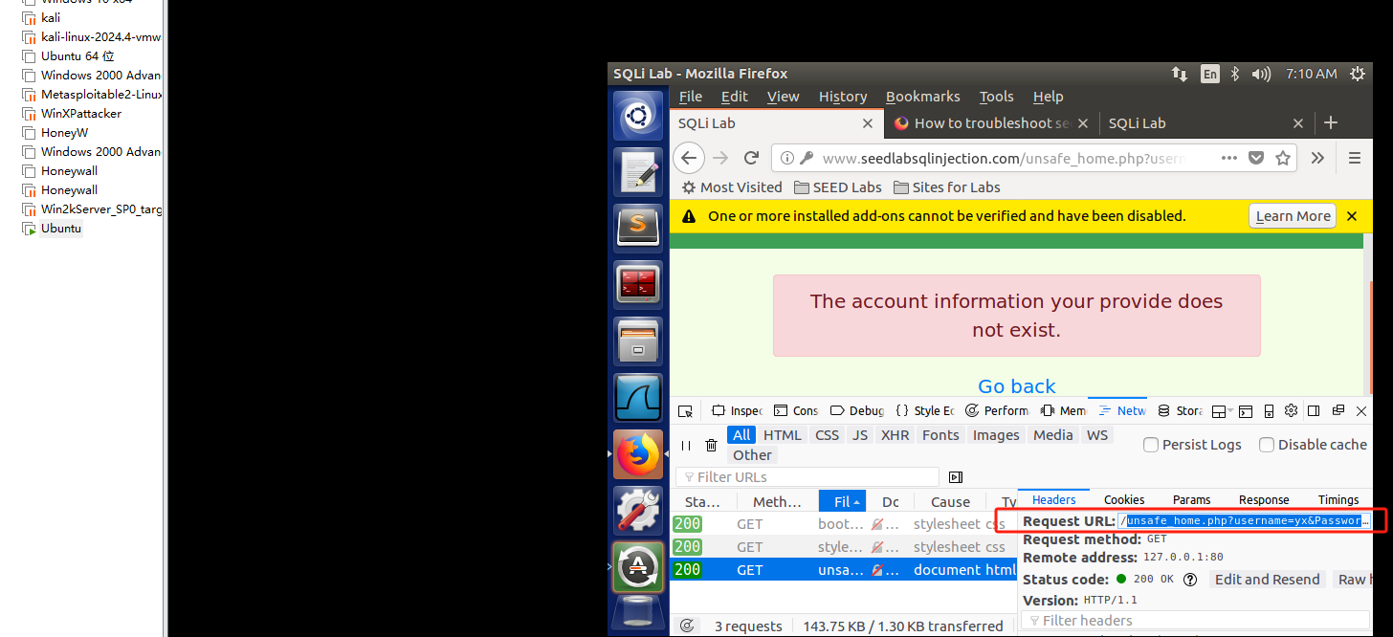Image resolution: width=1393 pixels, height=637 pixels.
Task: Click Edit and Resend button
Action: pyautogui.click(x=1267, y=580)
